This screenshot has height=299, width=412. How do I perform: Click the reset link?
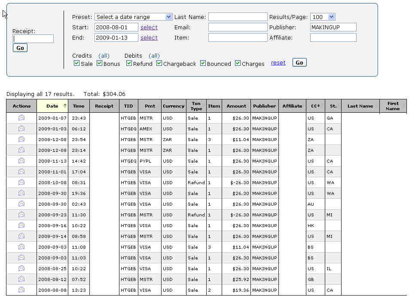point(278,63)
